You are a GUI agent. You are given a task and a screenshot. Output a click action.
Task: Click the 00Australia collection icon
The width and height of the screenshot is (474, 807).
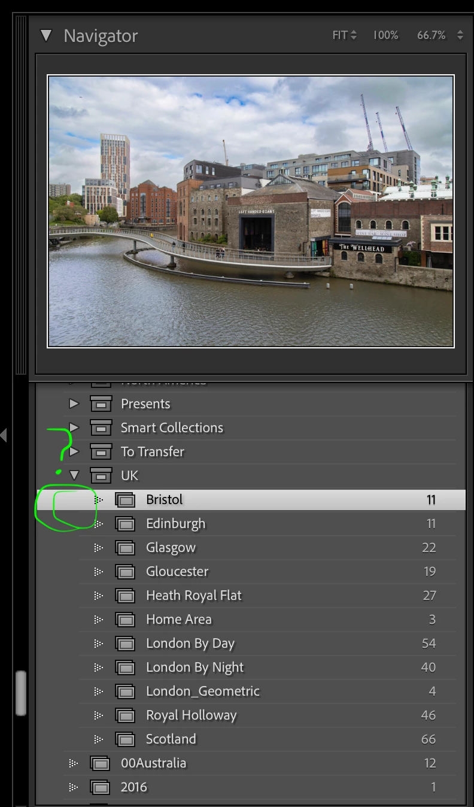101,763
